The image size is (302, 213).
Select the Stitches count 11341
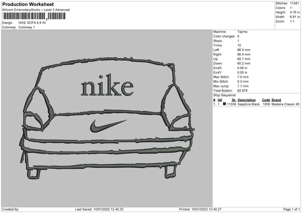294,4
